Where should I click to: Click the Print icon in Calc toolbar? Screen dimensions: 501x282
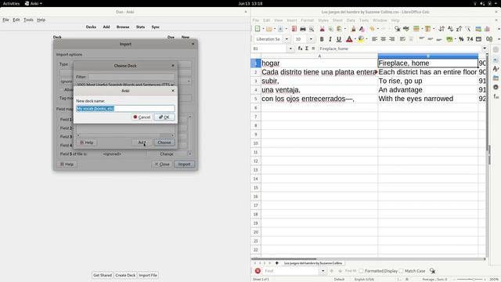click(303, 29)
